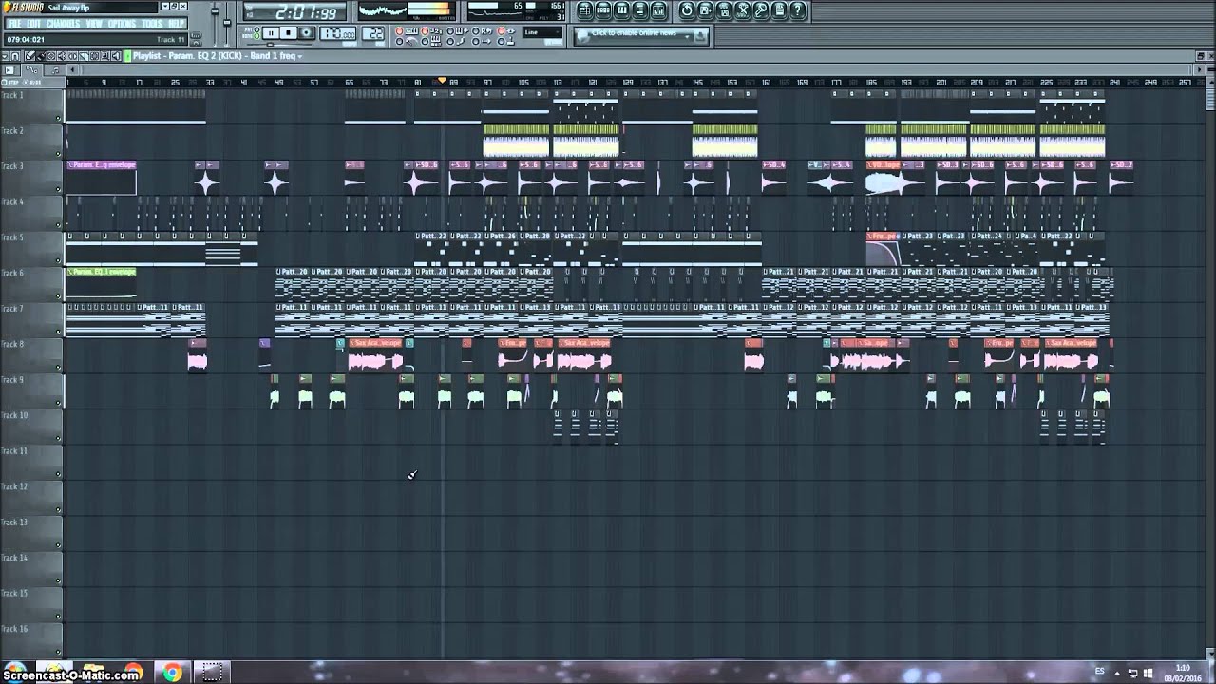This screenshot has width=1216, height=684.
Task: Open Google Chrome from the taskbar
Action: tap(172, 673)
